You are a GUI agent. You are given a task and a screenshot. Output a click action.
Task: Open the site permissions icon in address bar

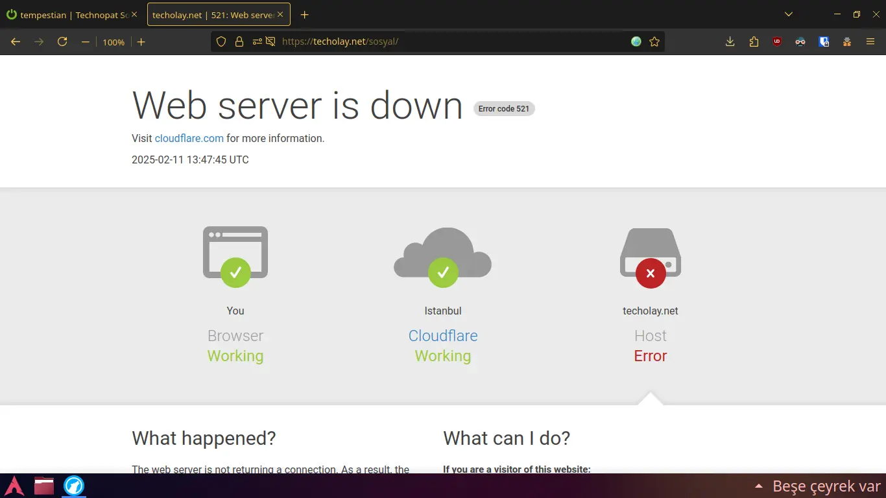coord(257,41)
